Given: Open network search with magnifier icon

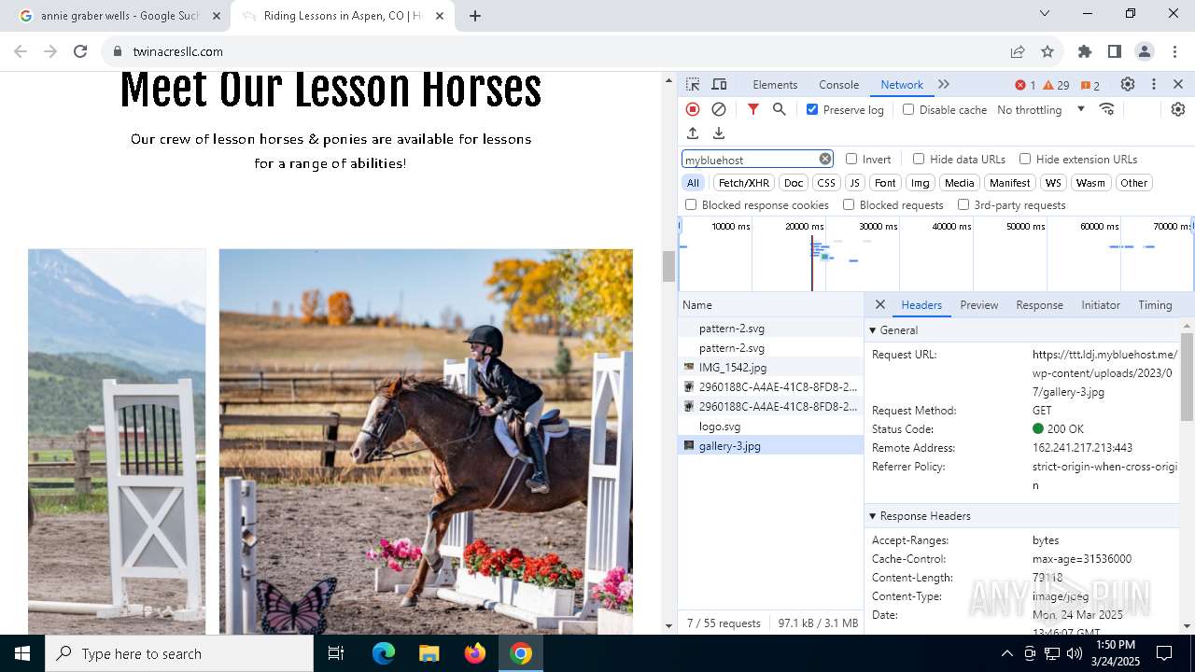Looking at the screenshot, I should (780, 109).
